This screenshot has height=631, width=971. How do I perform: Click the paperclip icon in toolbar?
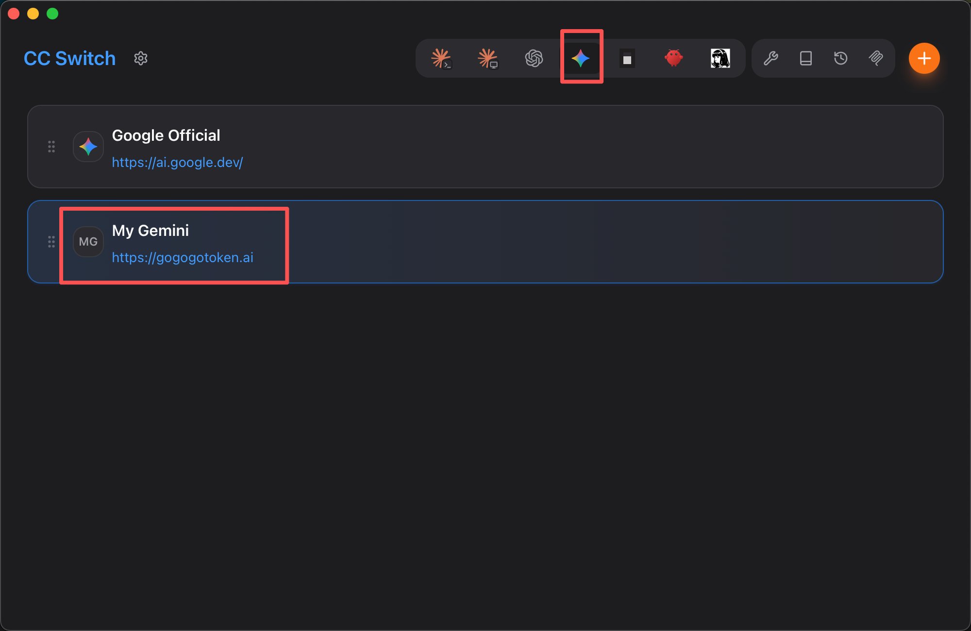[x=876, y=59]
